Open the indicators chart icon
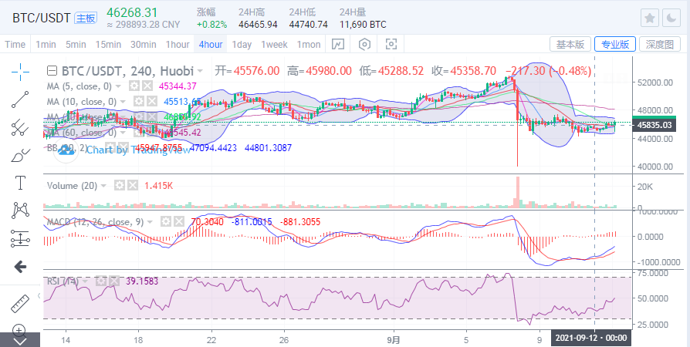Screen dimensions: 690x347 [x=337, y=44]
